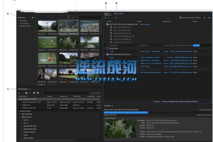Switch to the Queue tab
The image size is (213, 142).
coord(107,14)
